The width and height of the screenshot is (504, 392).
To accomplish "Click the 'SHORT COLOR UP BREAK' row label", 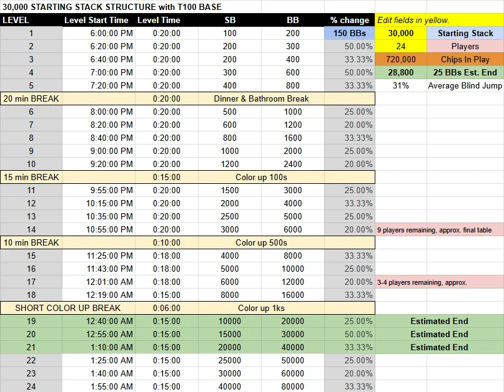I will (x=68, y=308).
